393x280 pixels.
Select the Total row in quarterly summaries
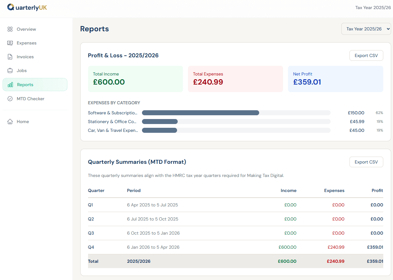(219, 261)
